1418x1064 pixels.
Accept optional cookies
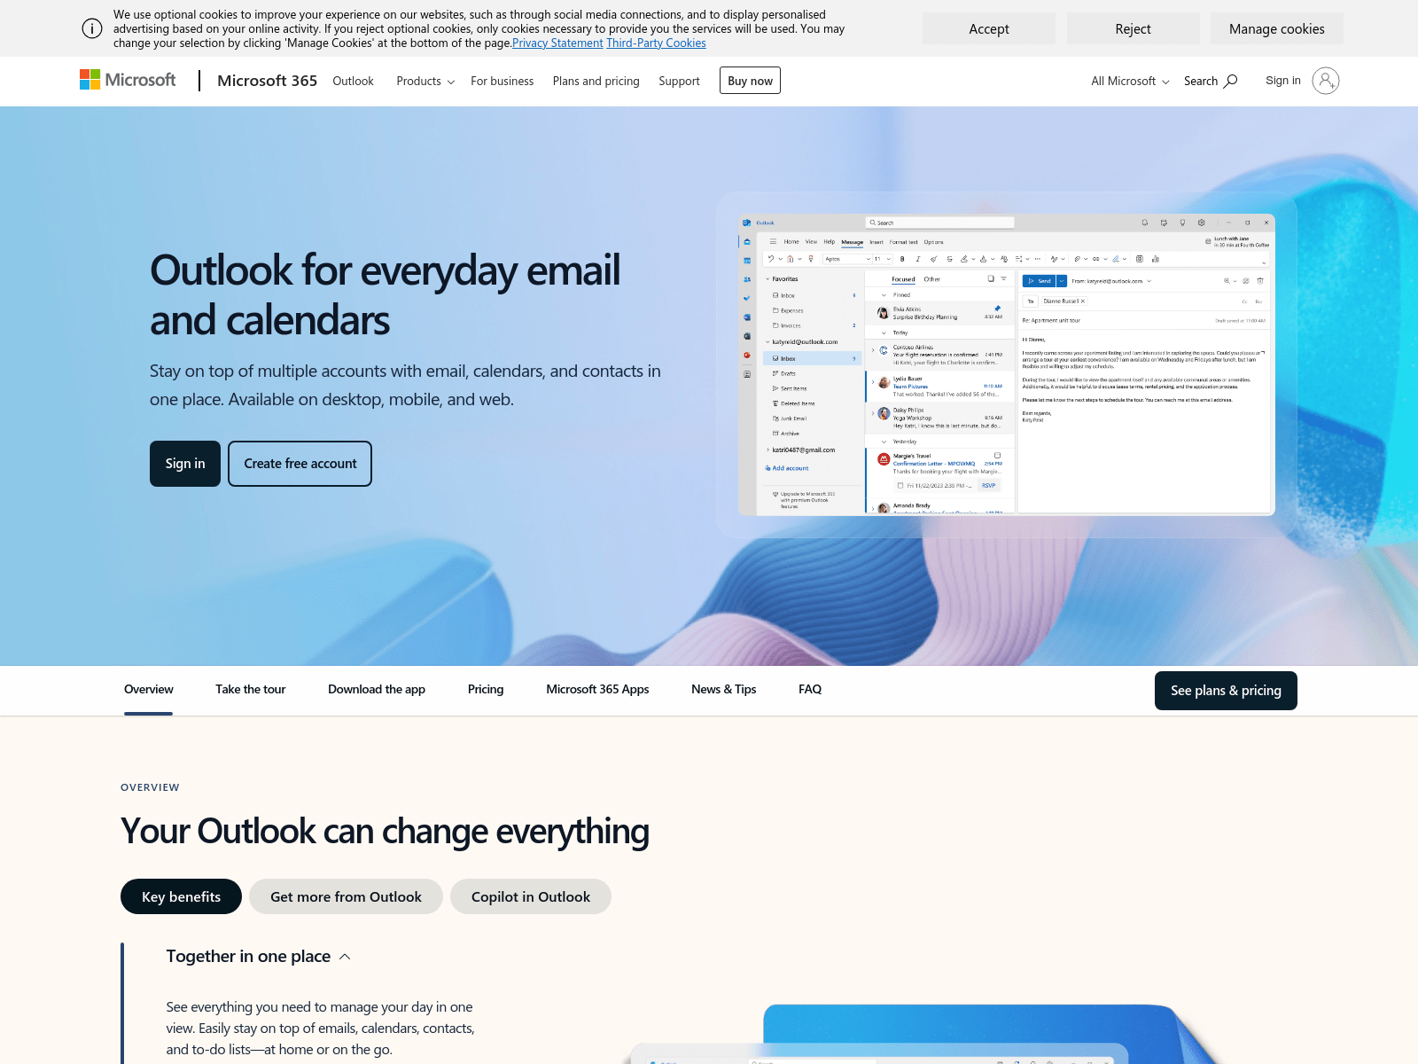coord(989,28)
